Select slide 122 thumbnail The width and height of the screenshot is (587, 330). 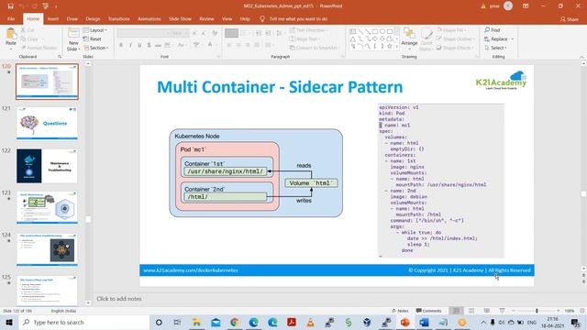(47, 166)
